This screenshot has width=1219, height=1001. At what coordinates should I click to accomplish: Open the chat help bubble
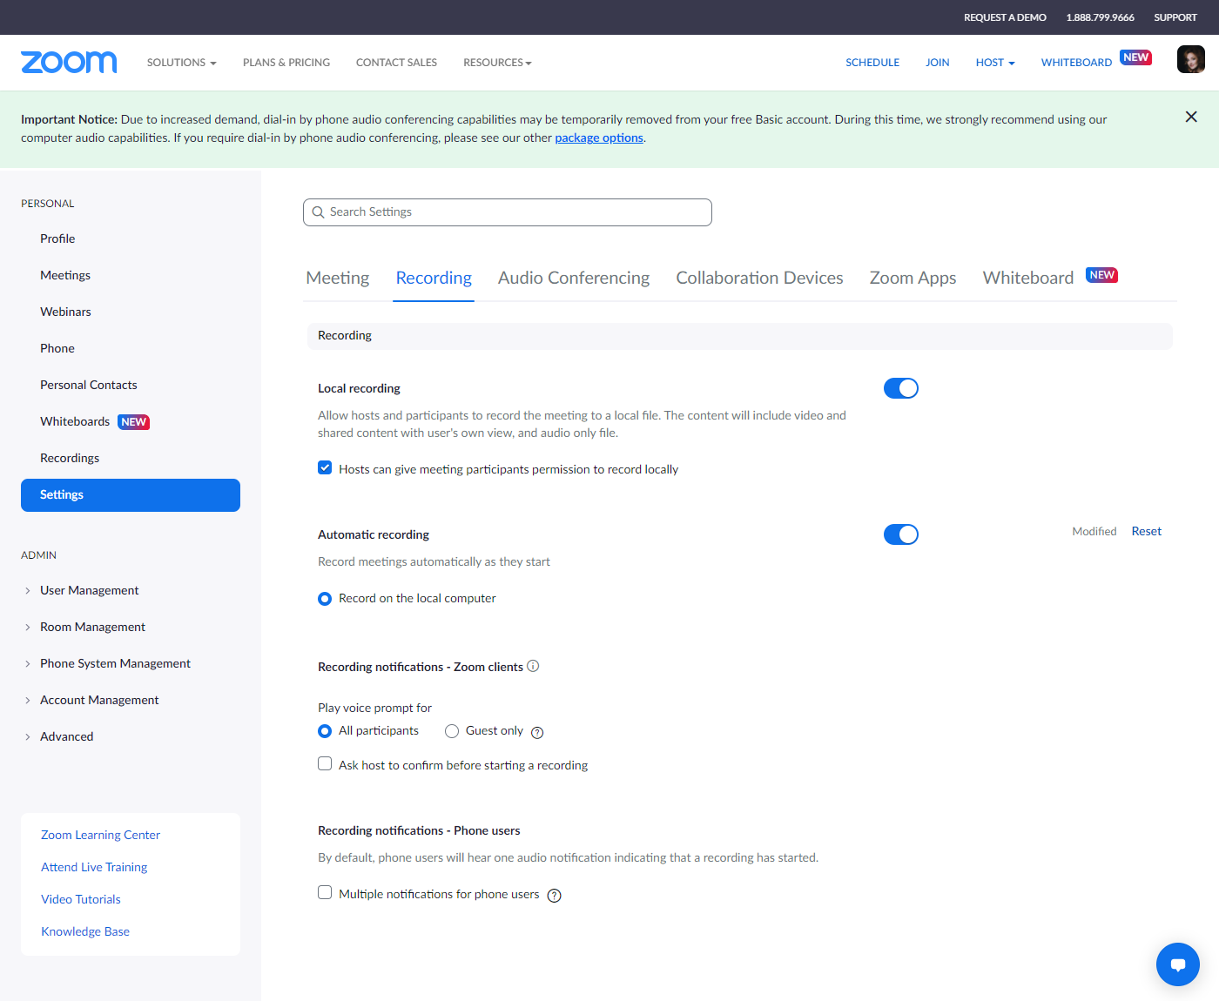pyautogui.click(x=1178, y=964)
